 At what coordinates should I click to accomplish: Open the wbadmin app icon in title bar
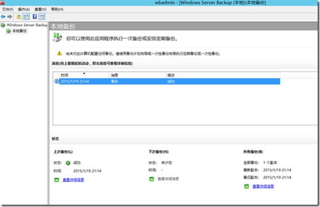2,2
